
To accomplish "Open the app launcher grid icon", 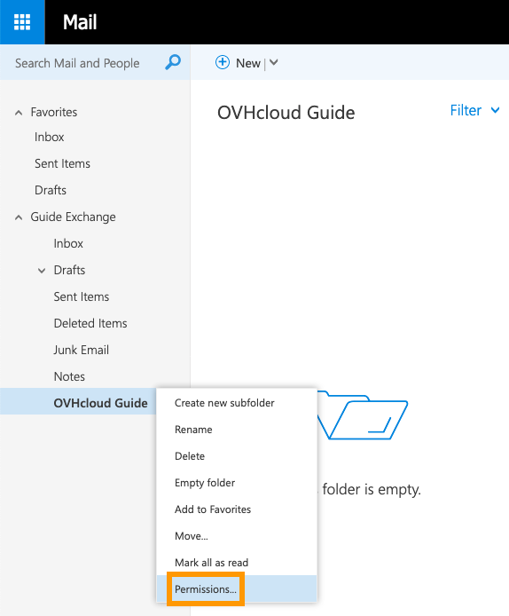I will [x=22, y=22].
